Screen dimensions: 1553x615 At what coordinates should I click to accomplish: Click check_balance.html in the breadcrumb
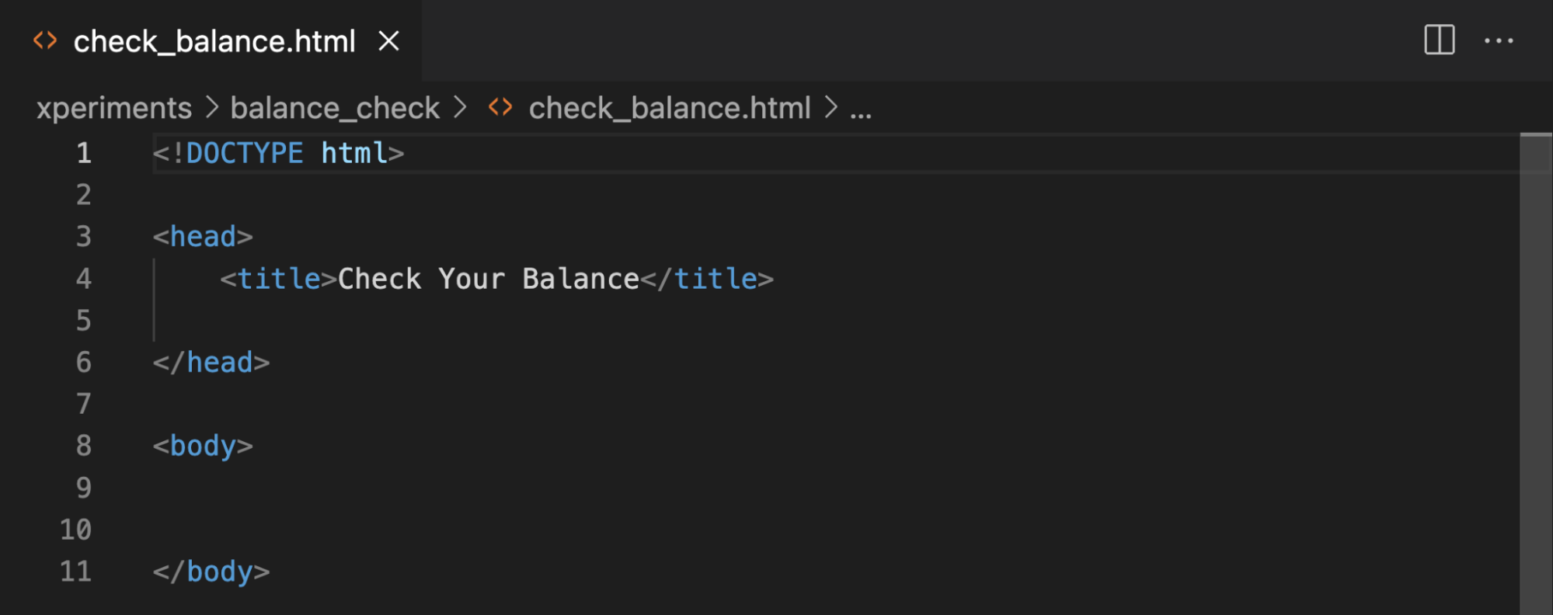(x=669, y=108)
